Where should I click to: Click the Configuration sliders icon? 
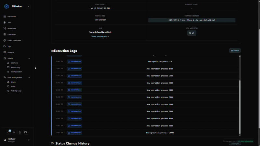click(8, 72)
